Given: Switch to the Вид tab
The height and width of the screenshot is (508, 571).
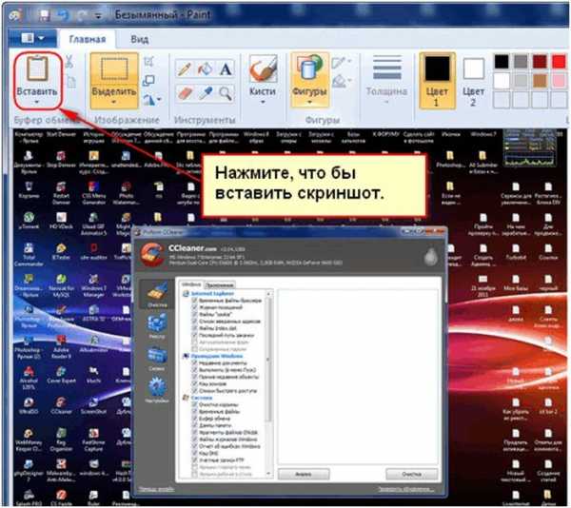Looking at the screenshot, I should point(140,39).
